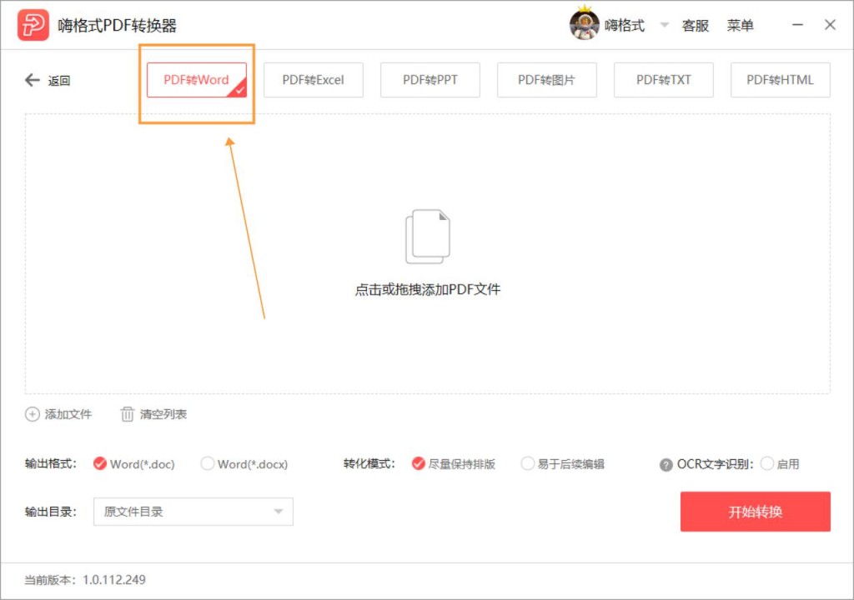
Task: Enable OCR文字识别 启用 option
Action: pos(780,464)
